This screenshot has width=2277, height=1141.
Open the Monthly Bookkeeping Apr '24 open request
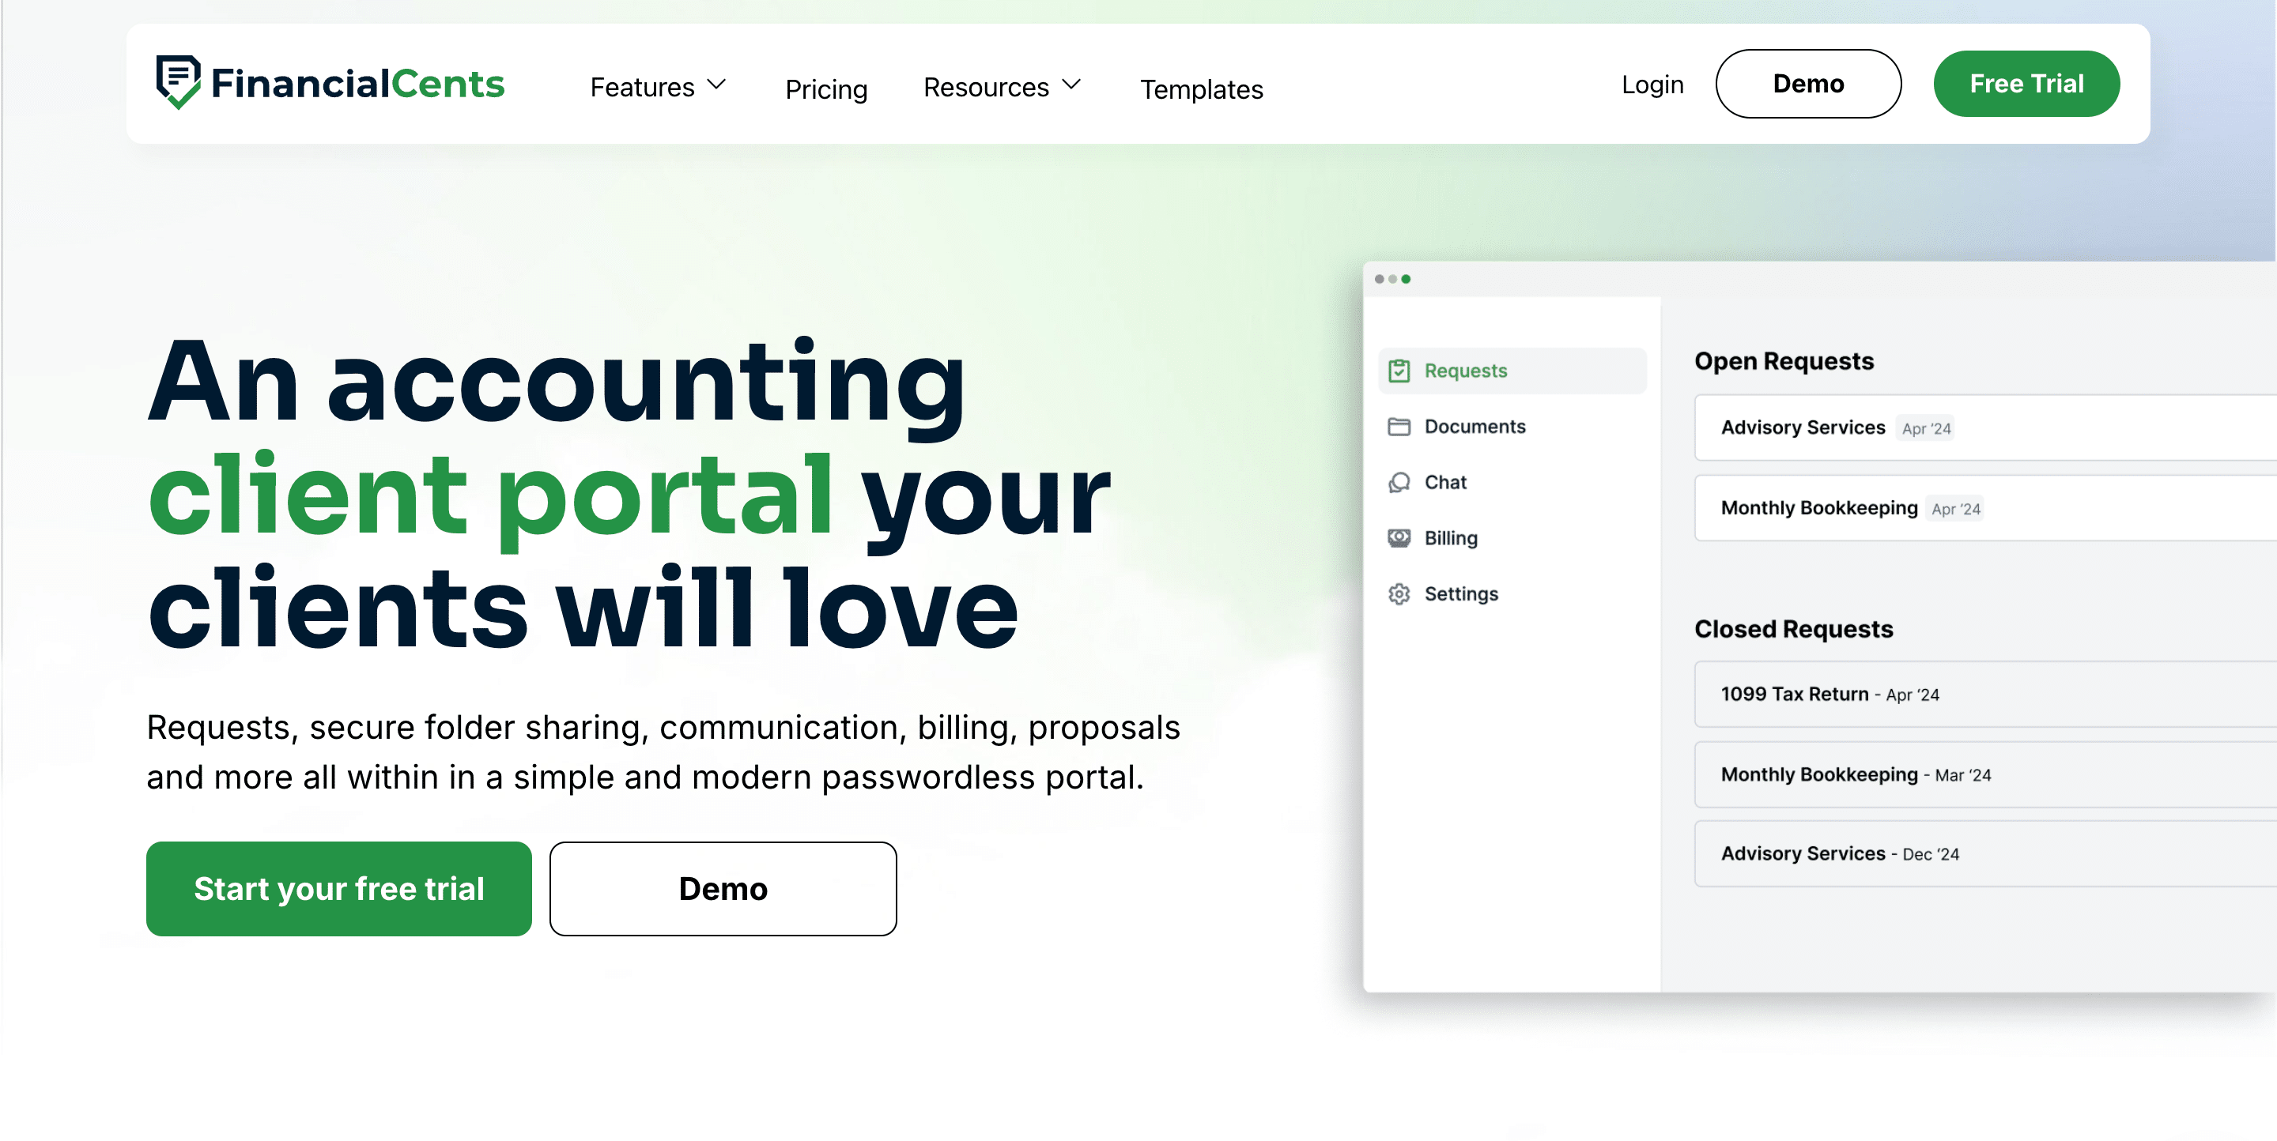click(1984, 508)
